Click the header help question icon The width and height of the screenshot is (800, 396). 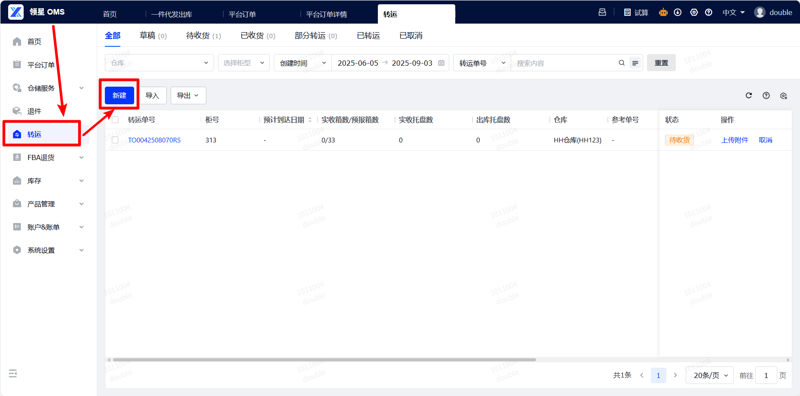pos(709,12)
